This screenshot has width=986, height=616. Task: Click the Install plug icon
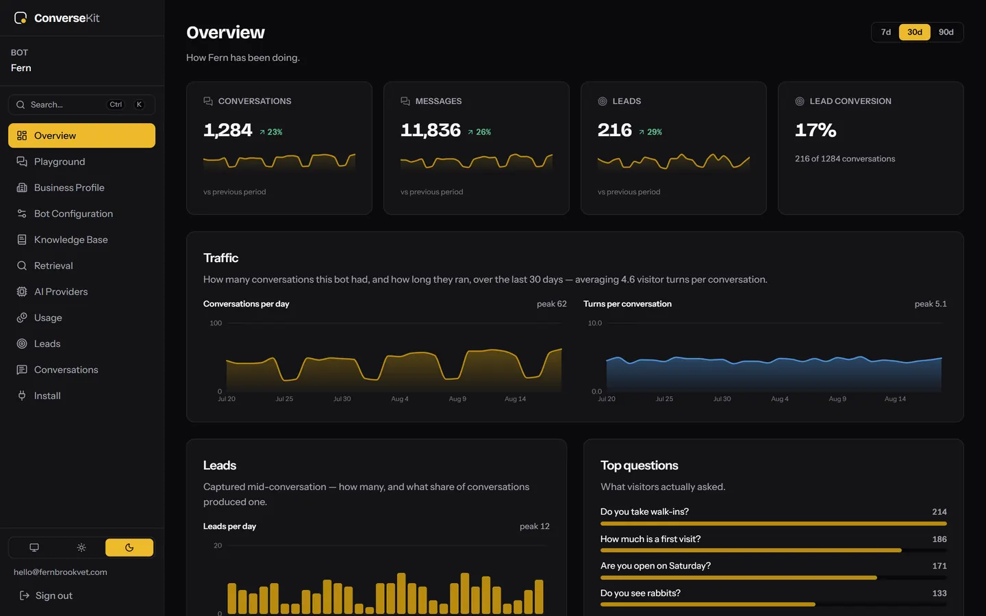coord(22,396)
